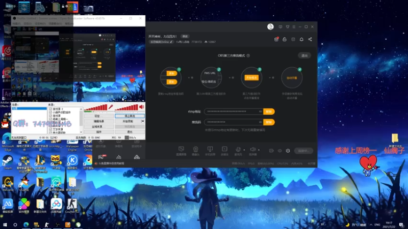Mute the microphone icon in OBS
408x229 pixels.
tap(111, 107)
